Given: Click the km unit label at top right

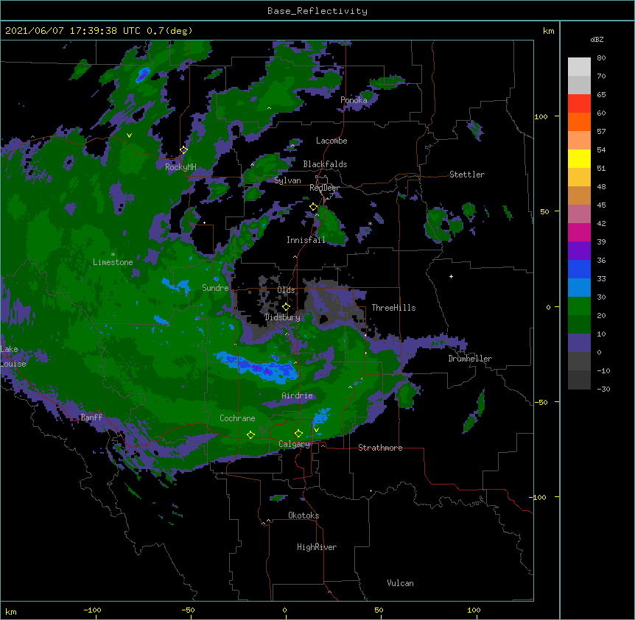Looking at the screenshot, I should click(548, 31).
